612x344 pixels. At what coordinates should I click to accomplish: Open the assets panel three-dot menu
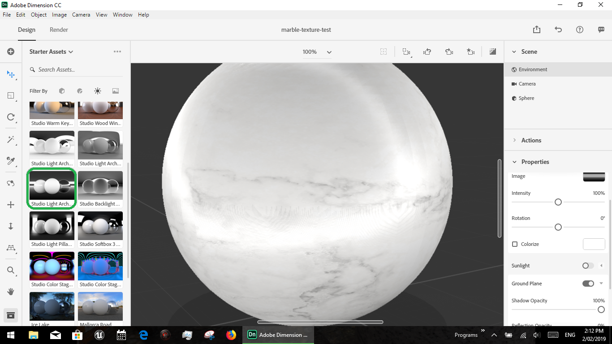(x=117, y=52)
